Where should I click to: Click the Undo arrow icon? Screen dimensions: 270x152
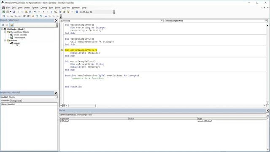click(x=35, y=12)
